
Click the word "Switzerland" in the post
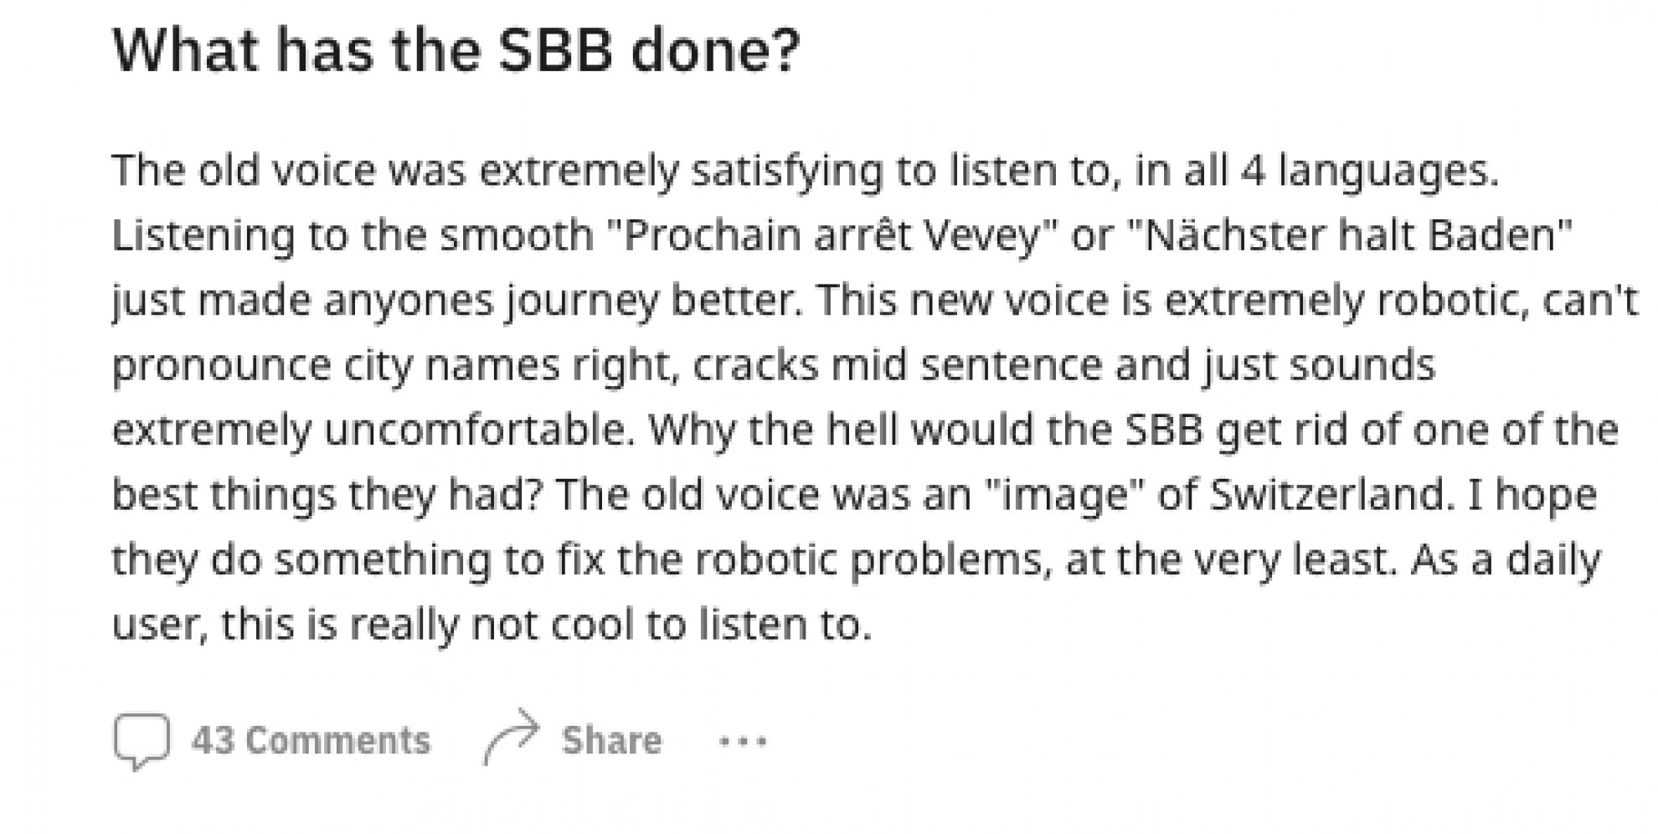1329,494
